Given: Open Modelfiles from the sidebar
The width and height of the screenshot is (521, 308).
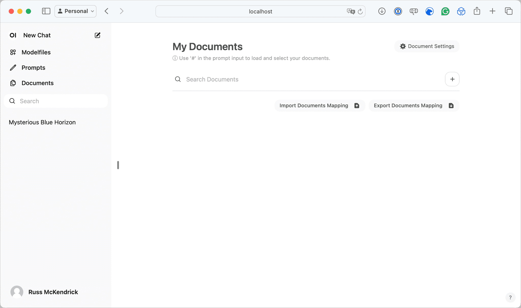Looking at the screenshot, I should tap(36, 52).
